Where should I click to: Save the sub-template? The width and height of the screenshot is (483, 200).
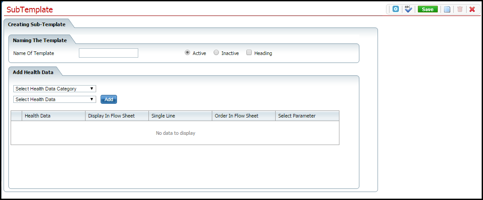428,9
